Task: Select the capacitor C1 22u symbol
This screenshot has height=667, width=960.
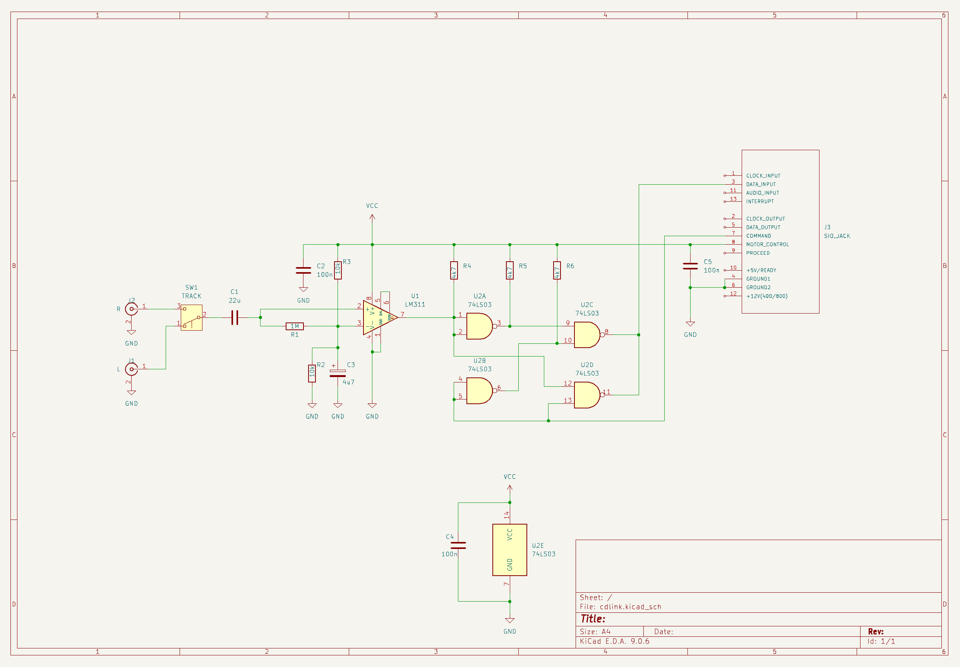Action: coord(235,317)
